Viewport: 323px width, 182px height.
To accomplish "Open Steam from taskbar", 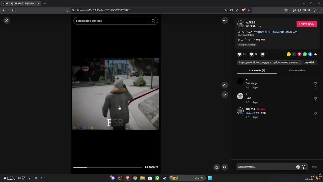I will [165, 178].
